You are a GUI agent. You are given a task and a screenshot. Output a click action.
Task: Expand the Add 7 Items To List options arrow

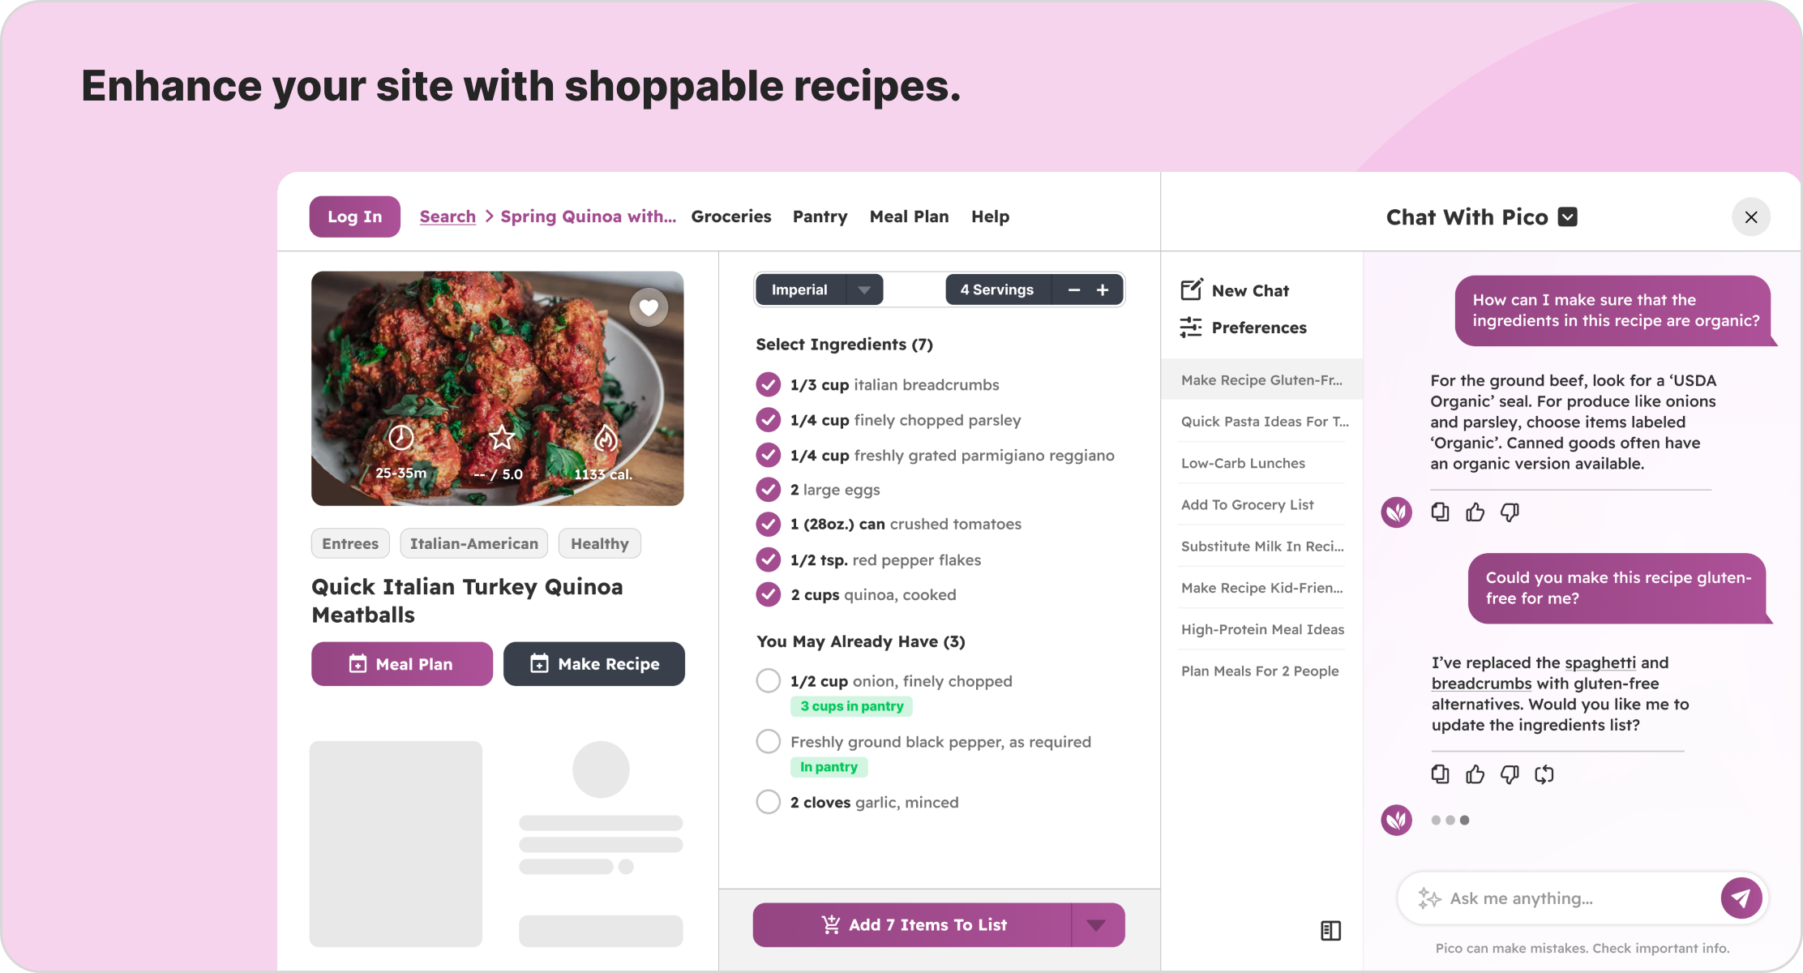click(x=1096, y=925)
